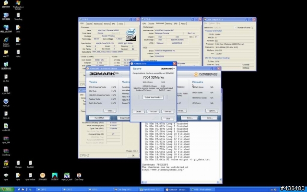Image resolution: width=307 pixels, height=192 pixels.
Task: Open the Options menu in Core Temp
Action: (212, 24)
